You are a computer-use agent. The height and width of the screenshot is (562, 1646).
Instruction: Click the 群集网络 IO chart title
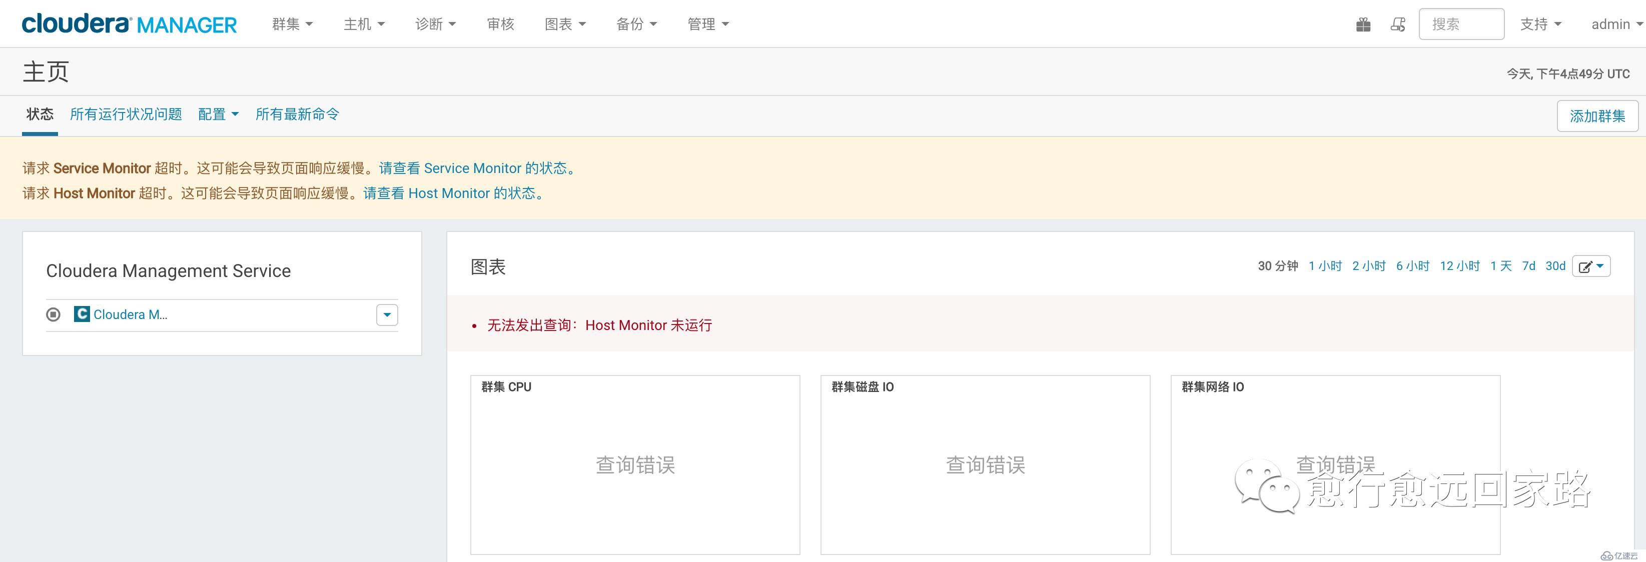pyautogui.click(x=1213, y=387)
